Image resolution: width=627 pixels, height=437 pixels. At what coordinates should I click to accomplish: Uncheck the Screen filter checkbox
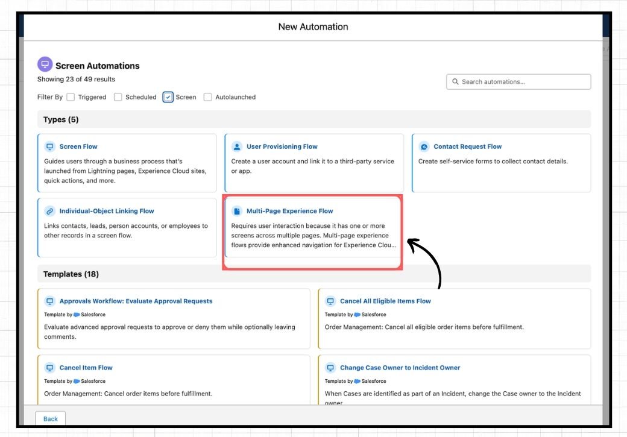point(168,97)
